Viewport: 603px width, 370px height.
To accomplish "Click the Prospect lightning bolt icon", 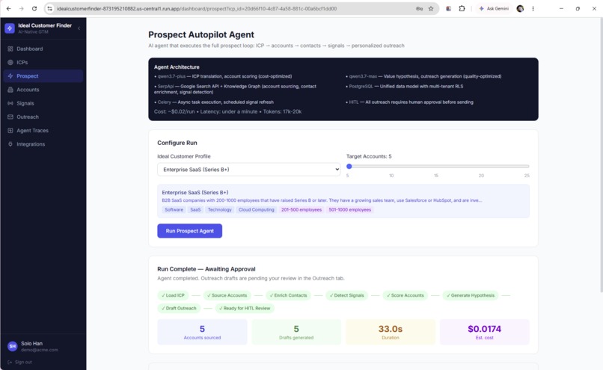I will click(x=10, y=76).
